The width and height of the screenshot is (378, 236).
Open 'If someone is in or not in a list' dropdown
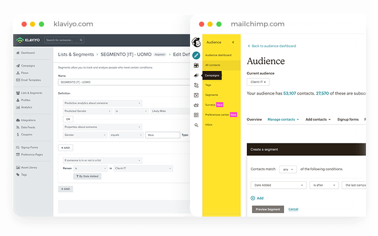click(102, 160)
